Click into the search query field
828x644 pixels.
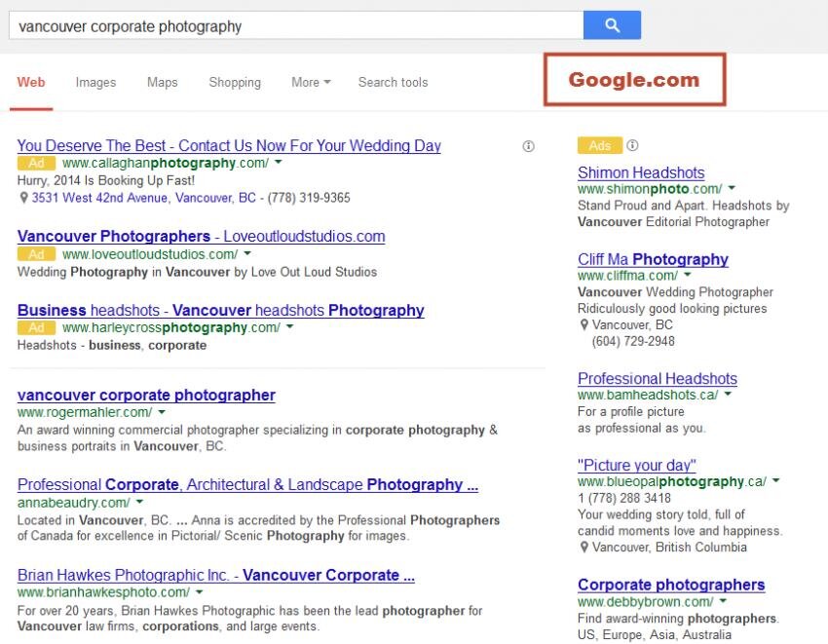click(x=296, y=25)
